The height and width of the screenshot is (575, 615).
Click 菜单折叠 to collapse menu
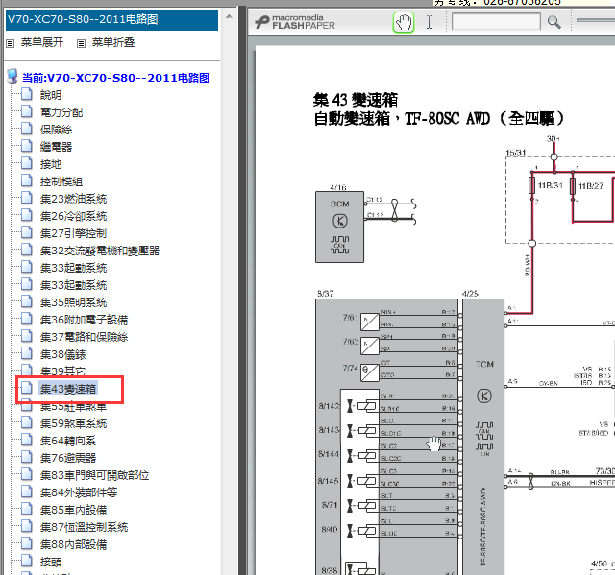click(x=113, y=42)
